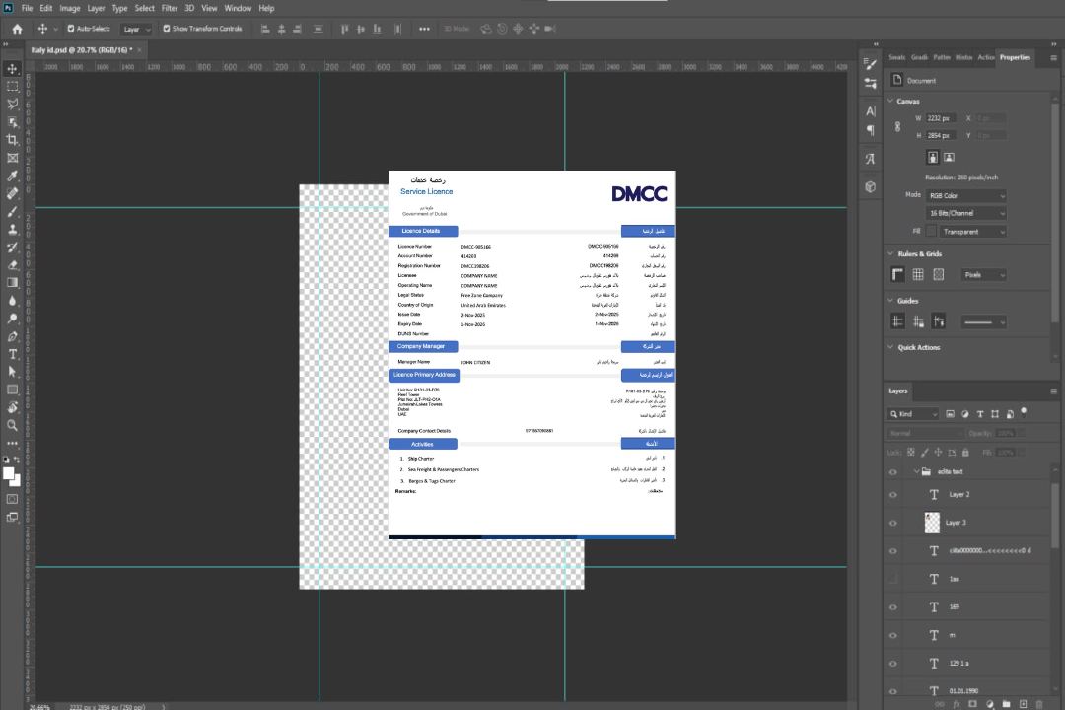The height and width of the screenshot is (710, 1065).
Task: Select the Crop tool
Action: pos(13,140)
